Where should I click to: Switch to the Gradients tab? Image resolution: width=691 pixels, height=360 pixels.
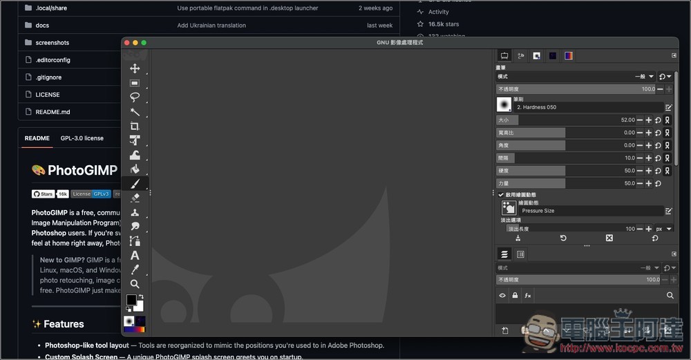coord(569,55)
